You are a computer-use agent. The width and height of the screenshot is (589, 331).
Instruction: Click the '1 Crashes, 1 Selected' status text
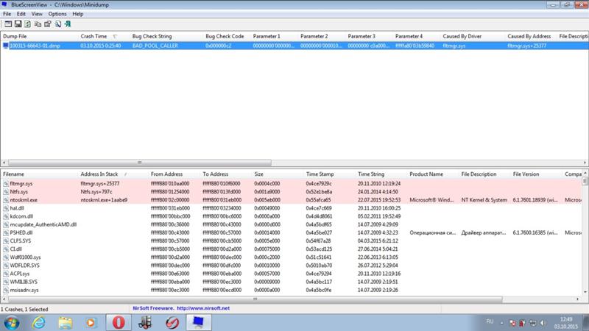point(24,309)
